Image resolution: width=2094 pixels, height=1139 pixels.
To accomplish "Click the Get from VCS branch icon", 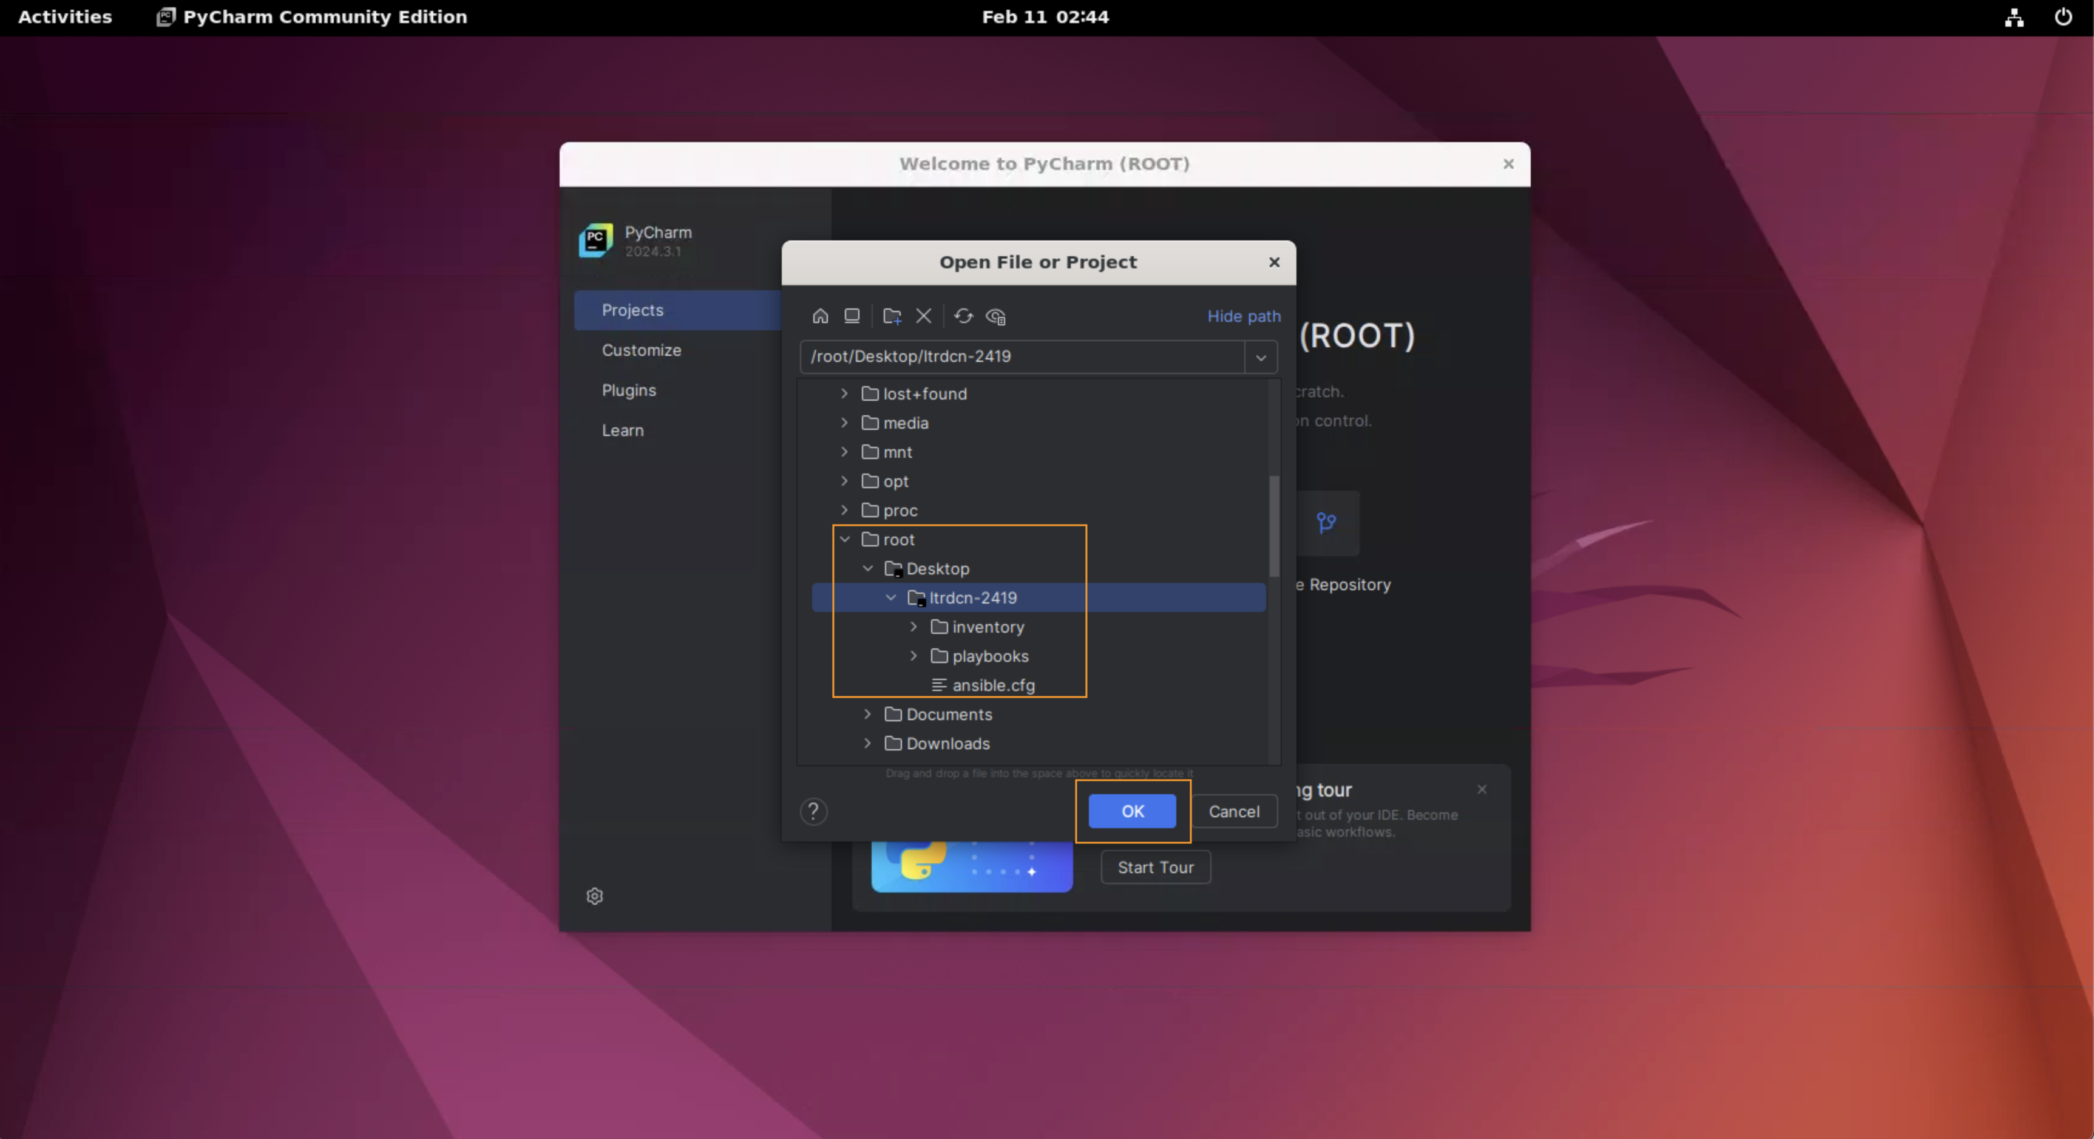I will pyautogui.click(x=1326, y=523).
